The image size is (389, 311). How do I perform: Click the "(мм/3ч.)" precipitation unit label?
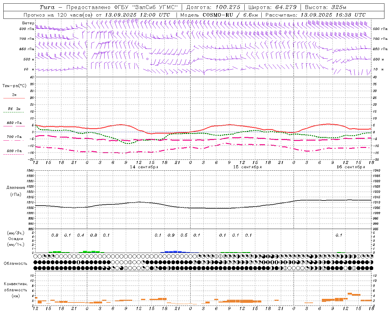pyautogui.click(x=16, y=233)
